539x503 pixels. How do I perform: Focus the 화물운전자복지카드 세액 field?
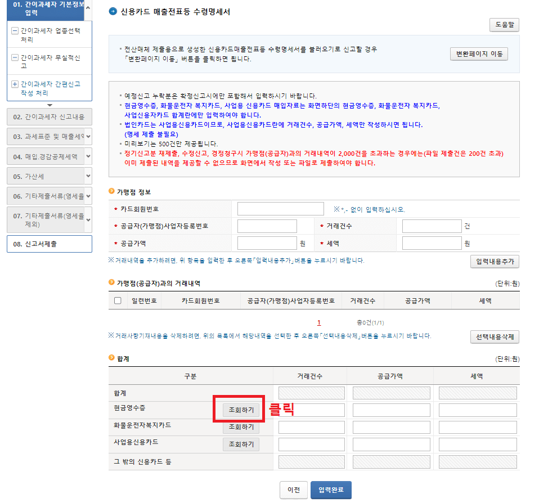(x=478, y=428)
